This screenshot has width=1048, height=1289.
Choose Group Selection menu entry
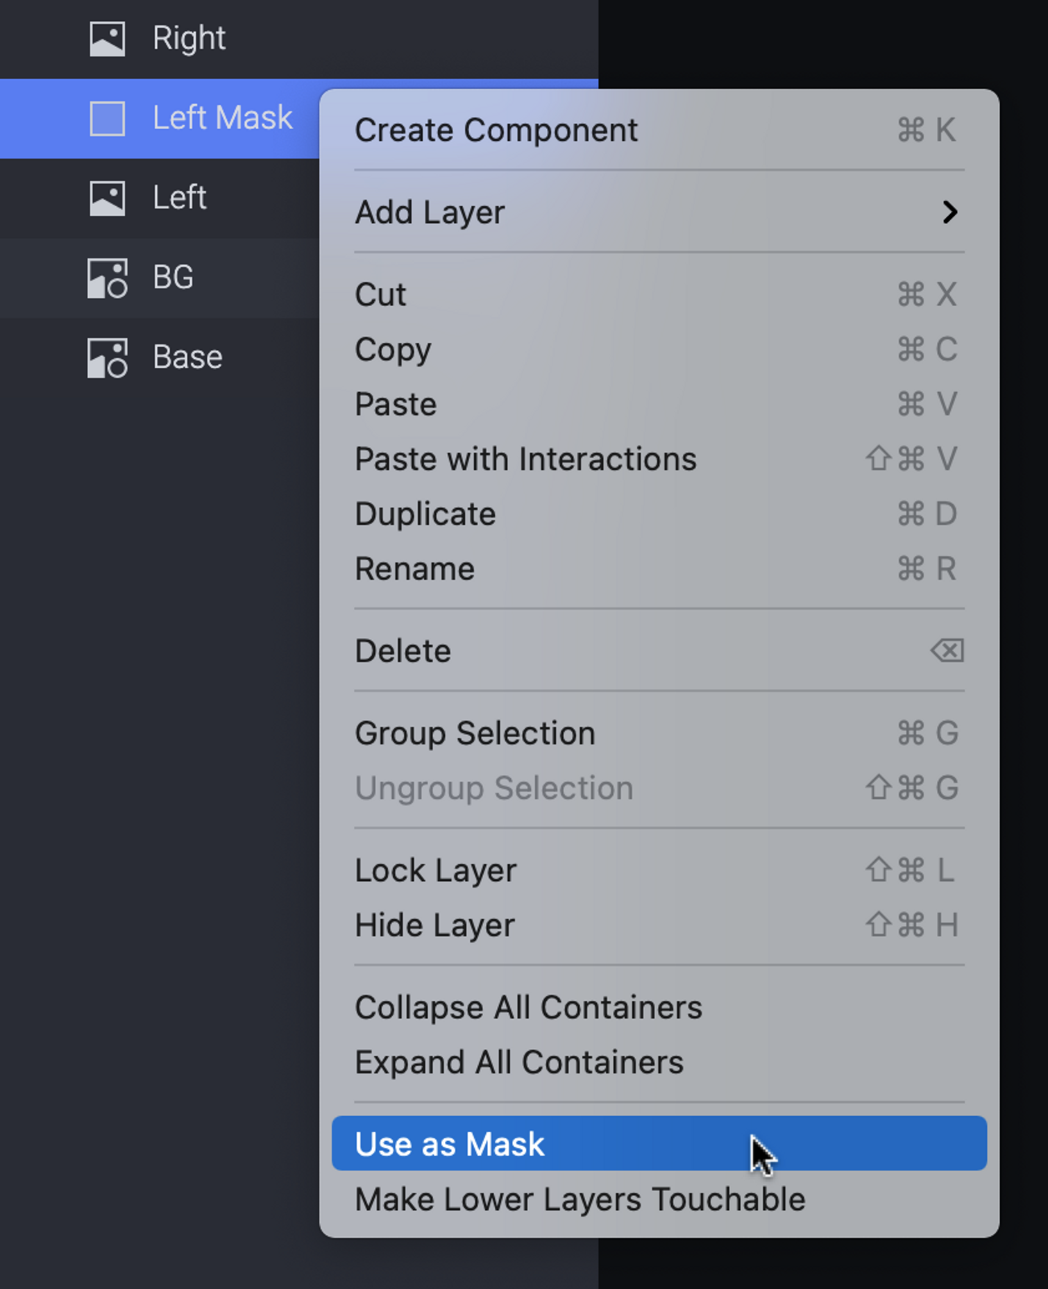[x=475, y=733]
